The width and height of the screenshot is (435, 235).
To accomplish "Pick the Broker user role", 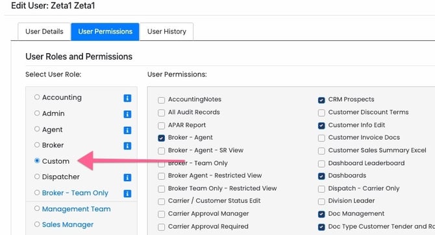I will pos(37,144).
